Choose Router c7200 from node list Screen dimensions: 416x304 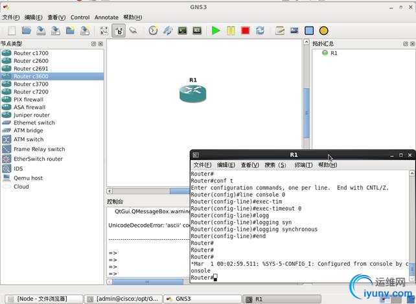click(x=31, y=92)
